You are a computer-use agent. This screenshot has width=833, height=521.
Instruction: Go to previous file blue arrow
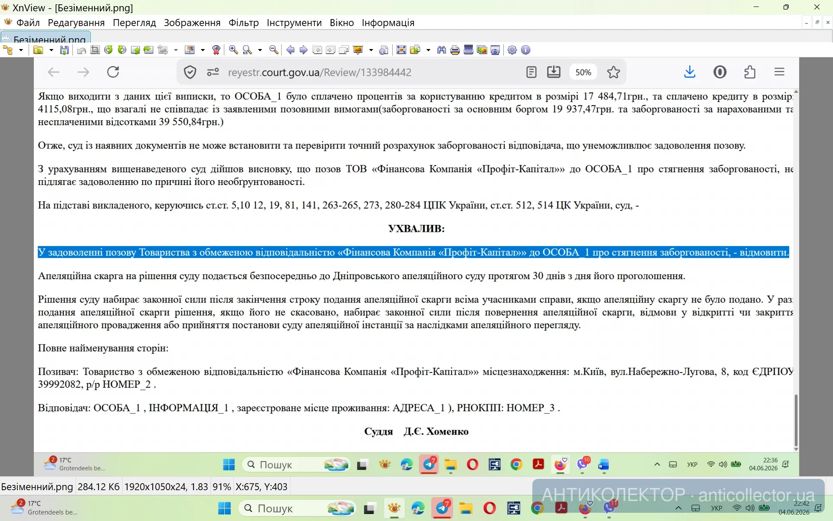[290, 50]
